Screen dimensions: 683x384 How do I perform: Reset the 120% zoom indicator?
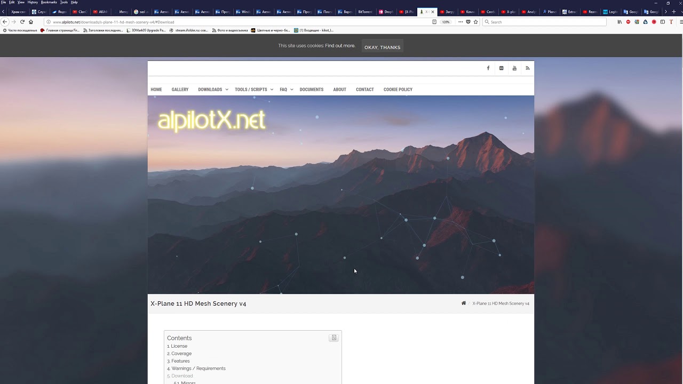click(x=446, y=22)
